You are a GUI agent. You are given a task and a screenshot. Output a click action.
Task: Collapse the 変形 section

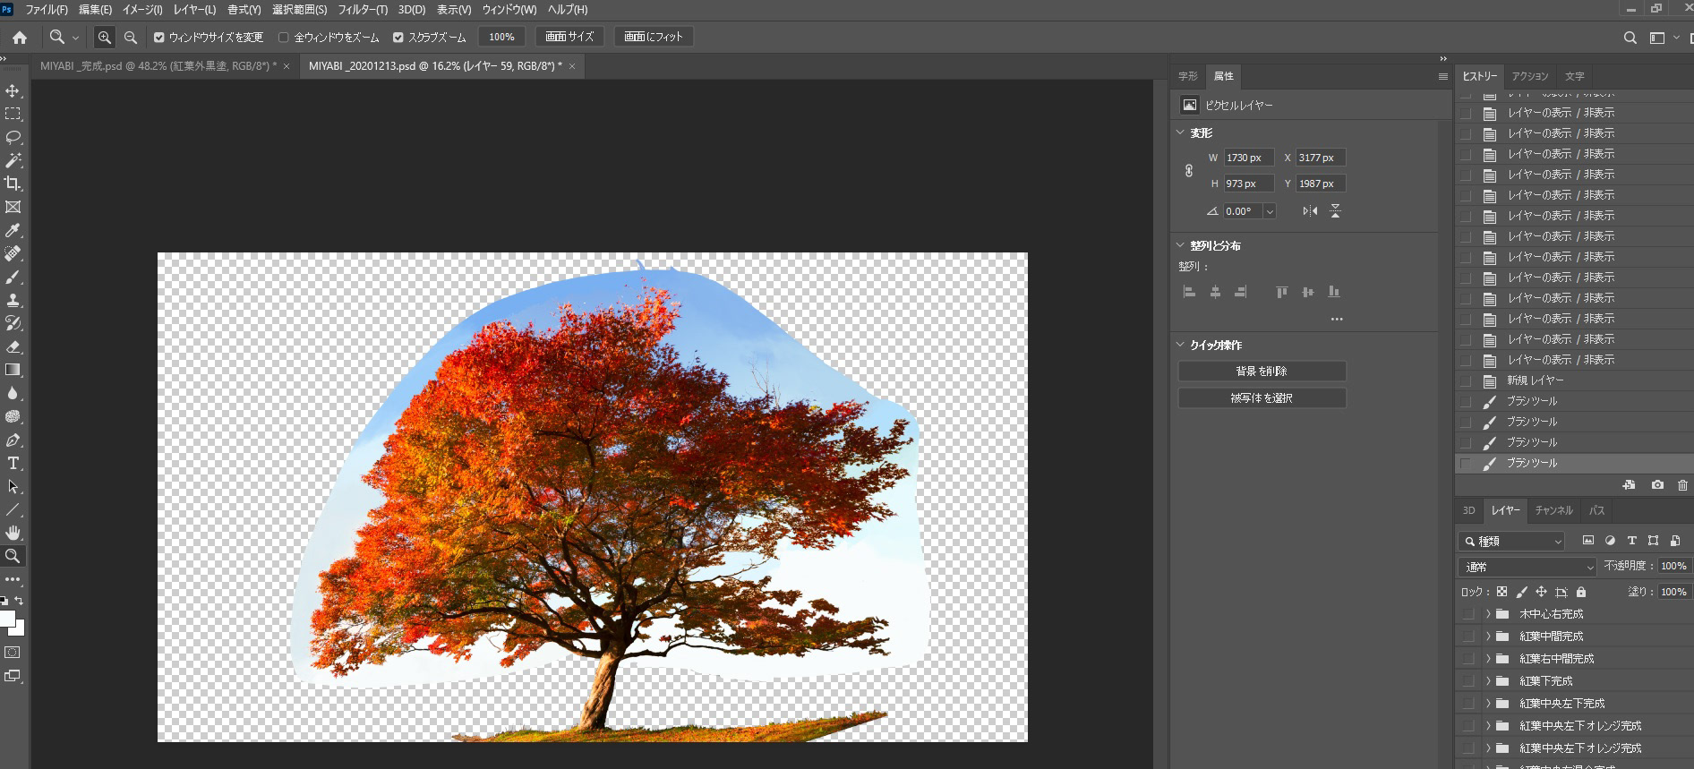(x=1180, y=132)
